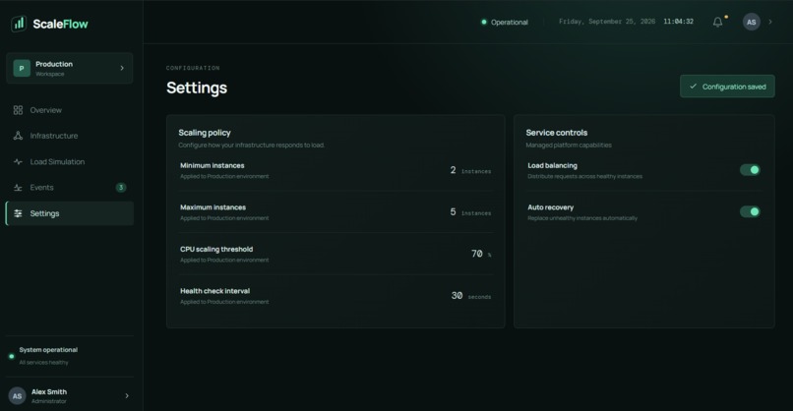
Task: Expand the chevron next to the top-bar avatar
Action: tap(770, 22)
